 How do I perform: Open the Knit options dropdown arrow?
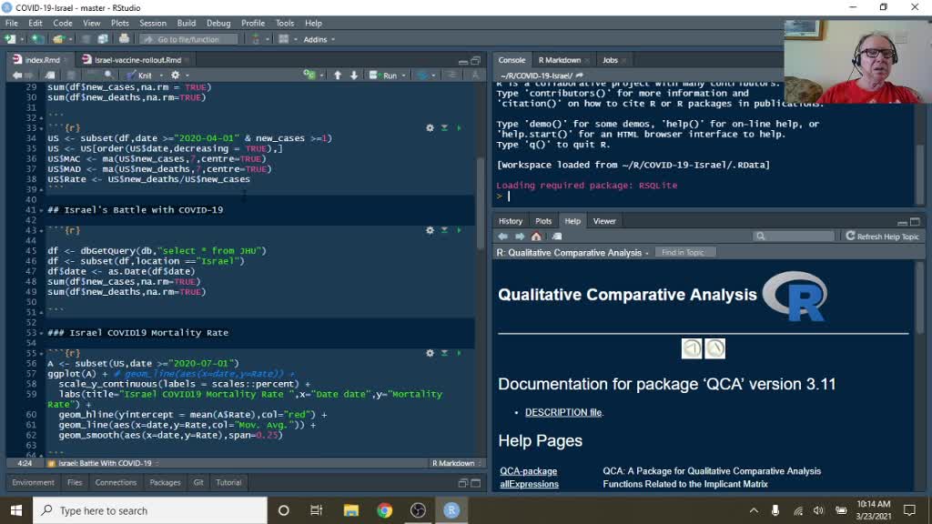click(x=161, y=76)
